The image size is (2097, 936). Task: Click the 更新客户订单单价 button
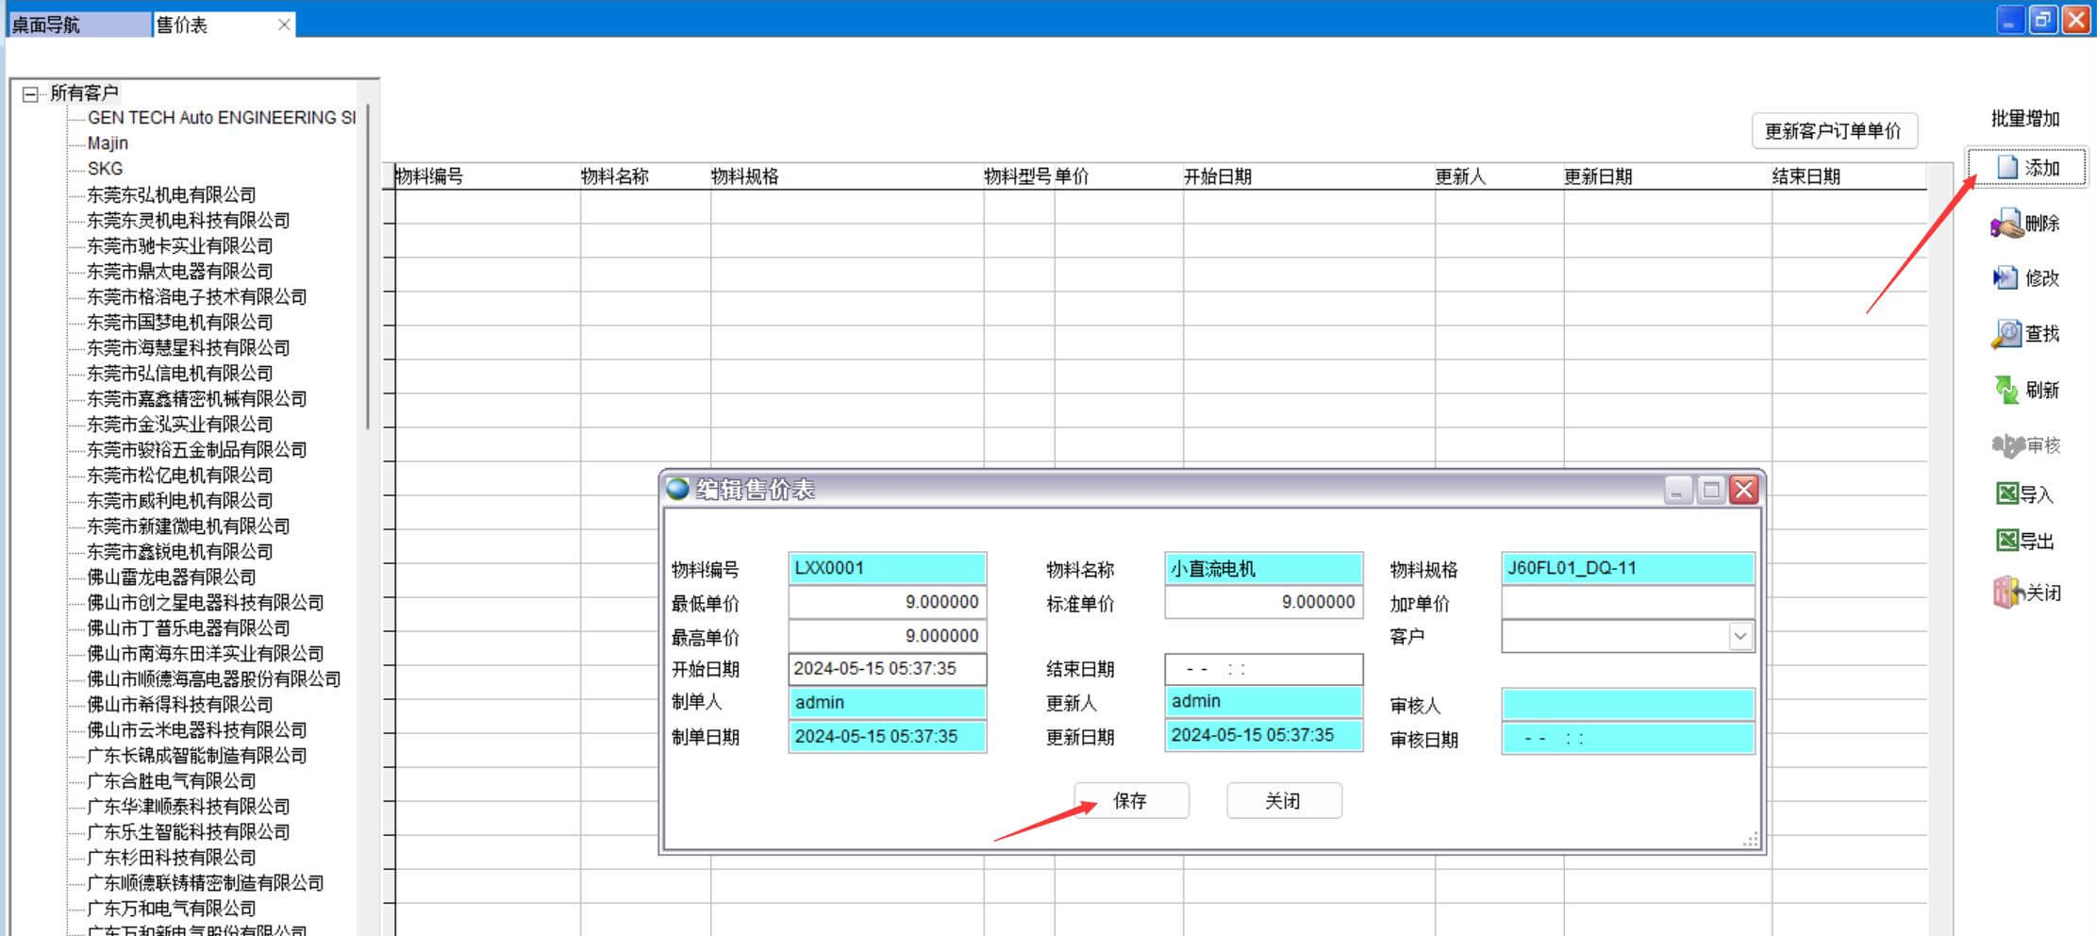[x=1833, y=131]
